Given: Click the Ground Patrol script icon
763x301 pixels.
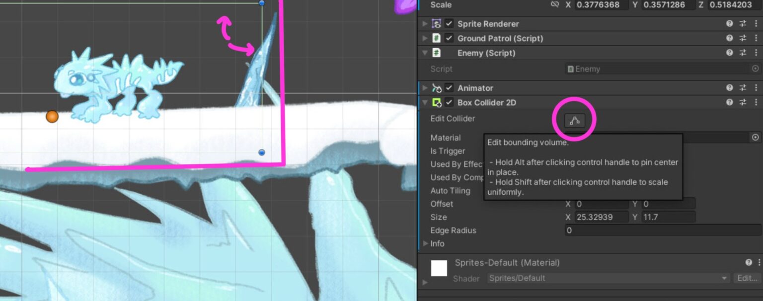Looking at the screenshot, I should 436,38.
